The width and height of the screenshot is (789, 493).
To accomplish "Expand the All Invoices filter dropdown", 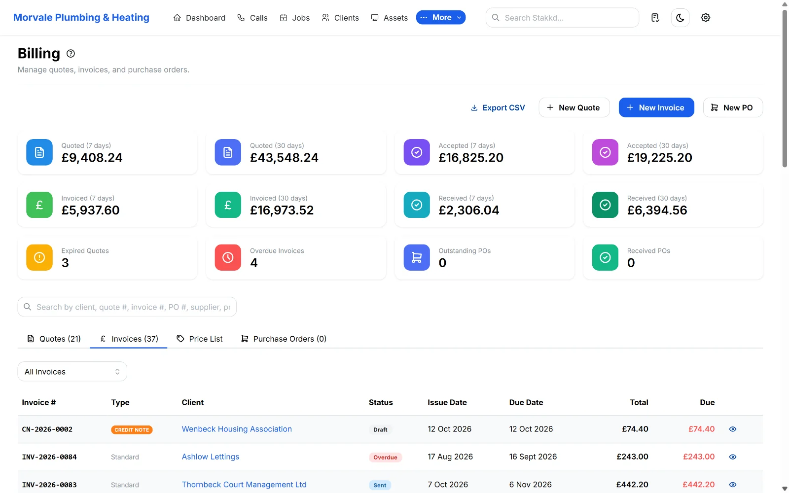I will 72,372.
